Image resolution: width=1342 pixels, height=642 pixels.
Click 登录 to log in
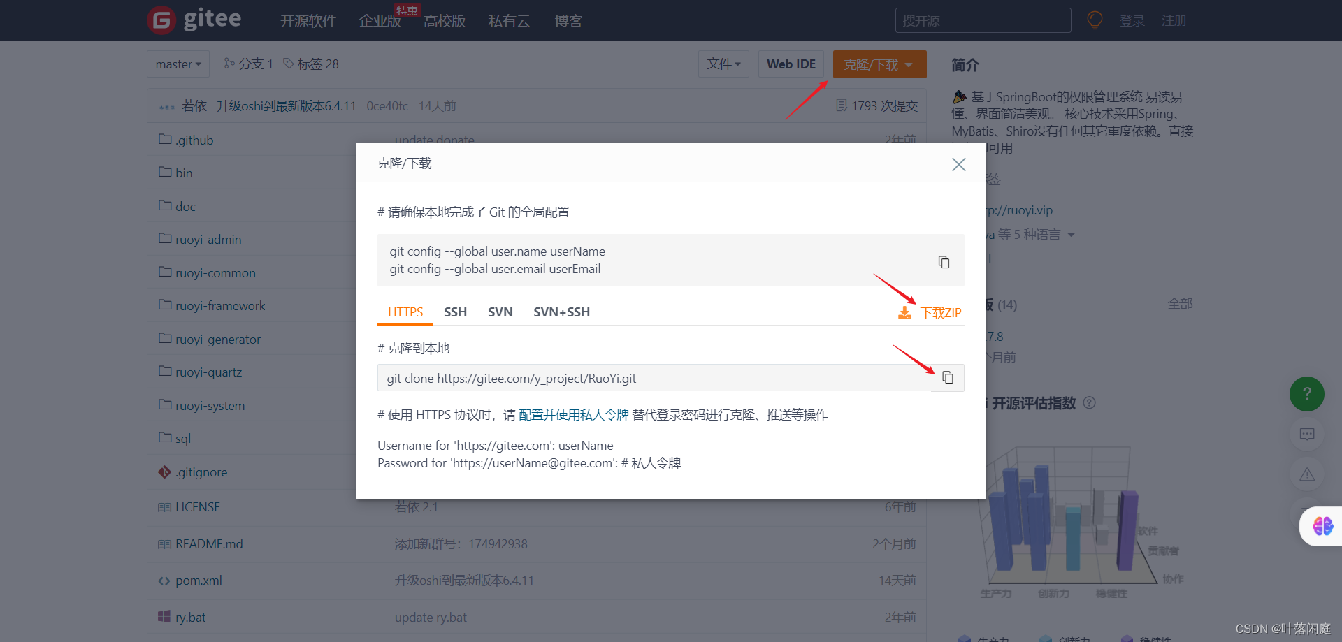[1132, 21]
